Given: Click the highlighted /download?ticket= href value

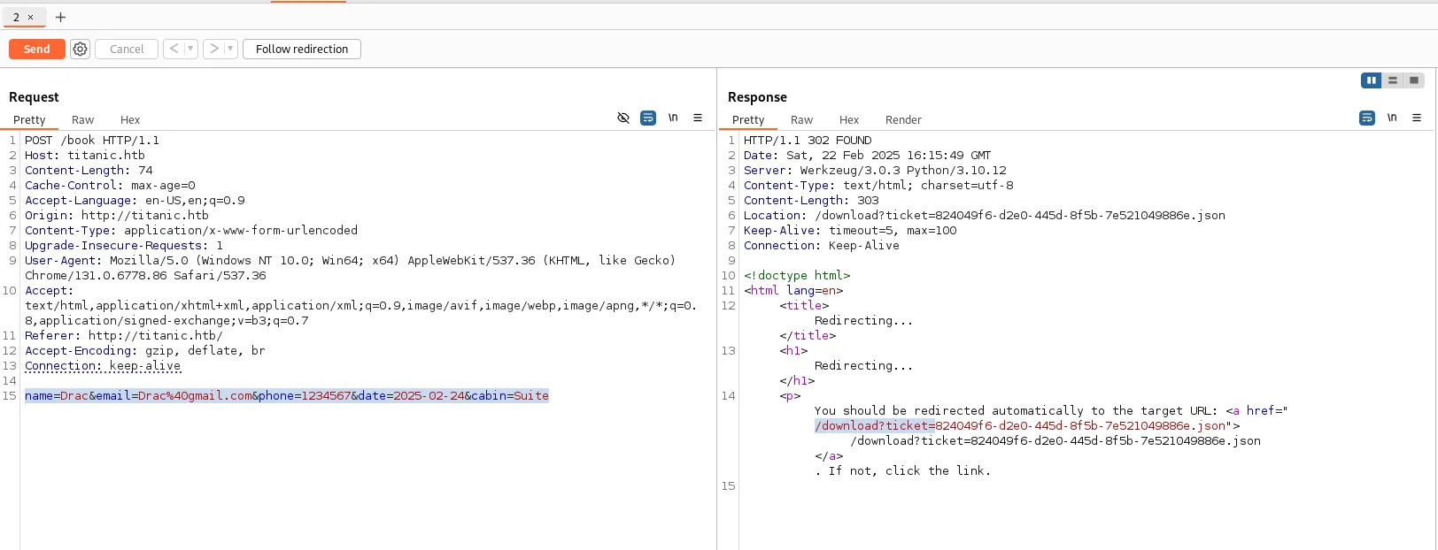Looking at the screenshot, I should pyautogui.click(x=875, y=425).
